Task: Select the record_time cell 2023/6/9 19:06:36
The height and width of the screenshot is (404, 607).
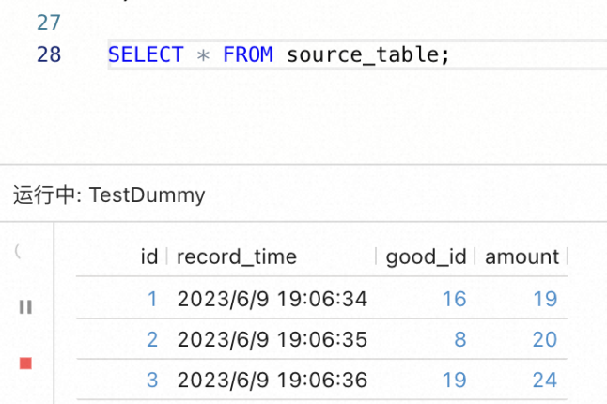Action: pyautogui.click(x=272, y=380)
